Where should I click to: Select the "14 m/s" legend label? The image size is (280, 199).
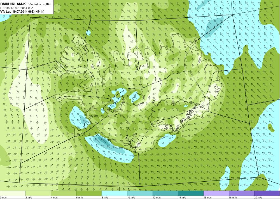[182, 198]
